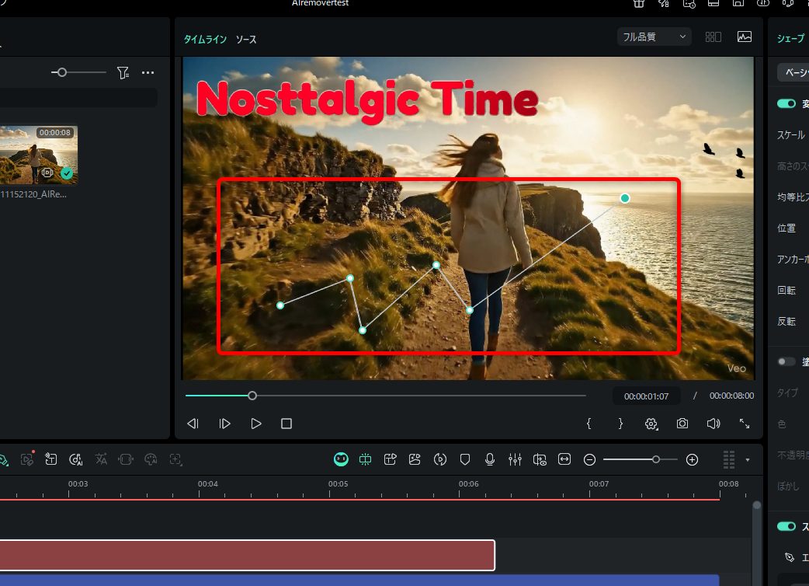
Task: Enter fullscreen preview with the expand arrows
Action: 744,424
